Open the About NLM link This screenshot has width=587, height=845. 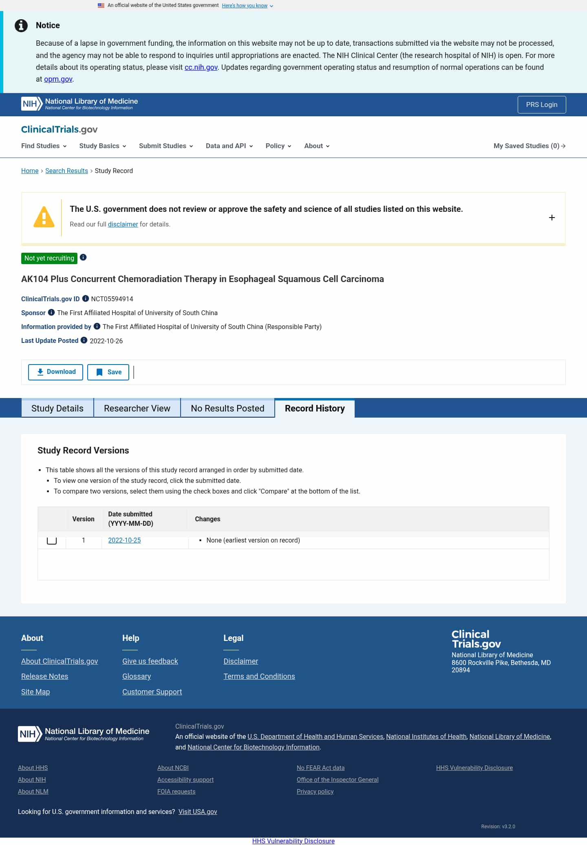(x=33, y=791)
